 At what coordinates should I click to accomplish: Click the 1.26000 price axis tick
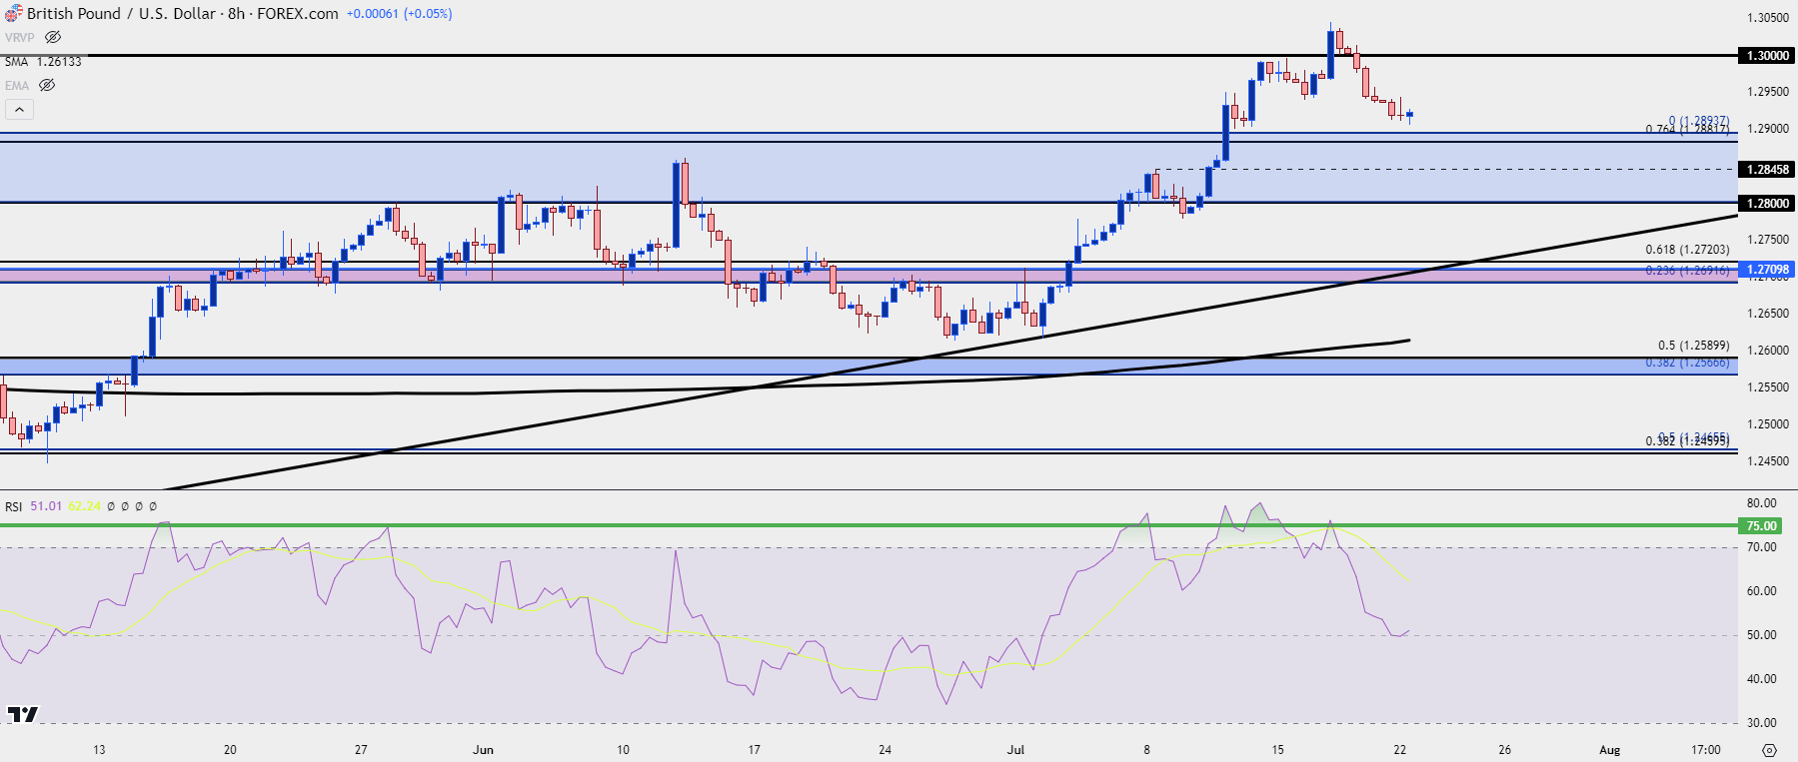point(1768,351)
